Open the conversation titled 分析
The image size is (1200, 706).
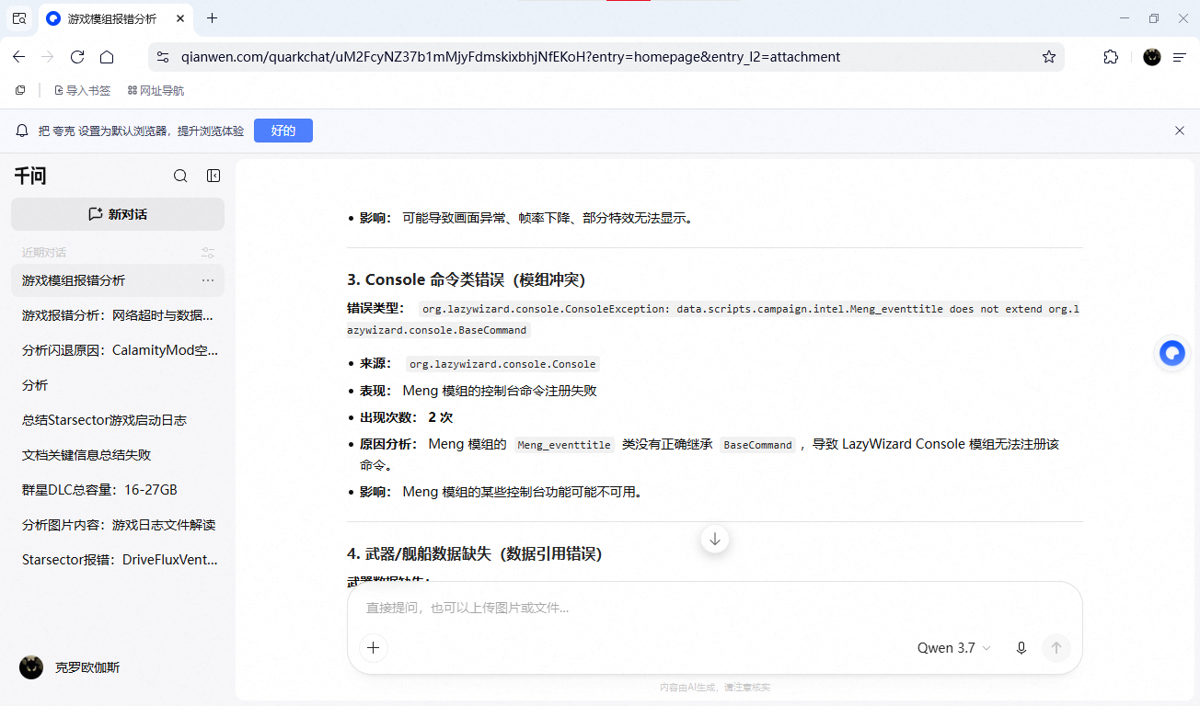[x=118, y=385]
